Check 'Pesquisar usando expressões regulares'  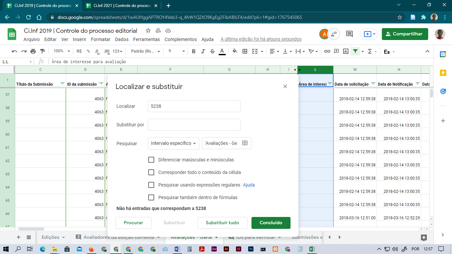point(151,185)
